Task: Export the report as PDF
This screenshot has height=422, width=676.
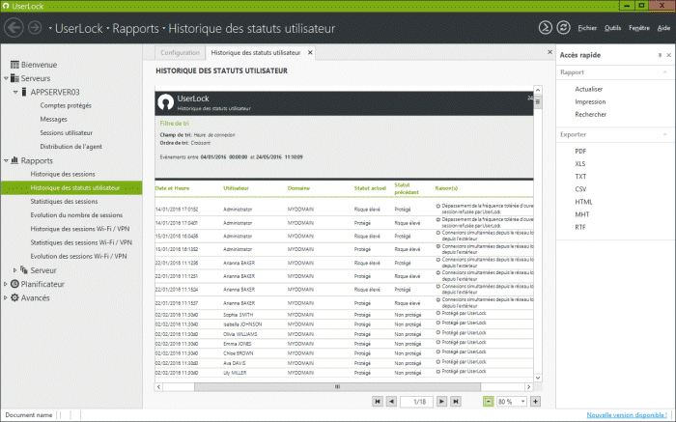Action: click(580, 152)
